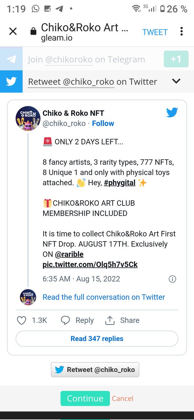Tap the Telegram paper plane entry icon
This screenshot has height=420, width=194.
(11, 59)
